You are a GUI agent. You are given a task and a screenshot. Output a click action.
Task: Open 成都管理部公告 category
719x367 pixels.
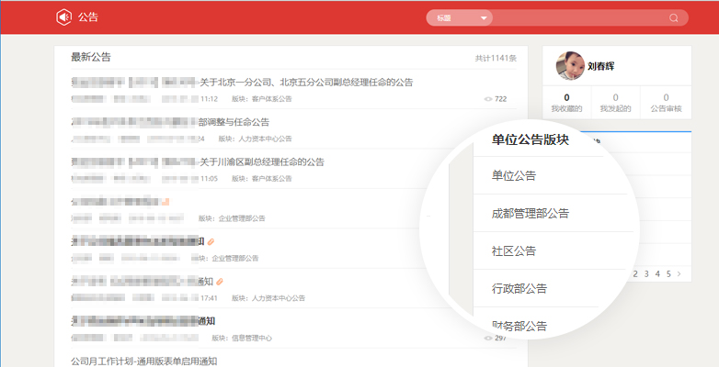(x=531, y=213)
